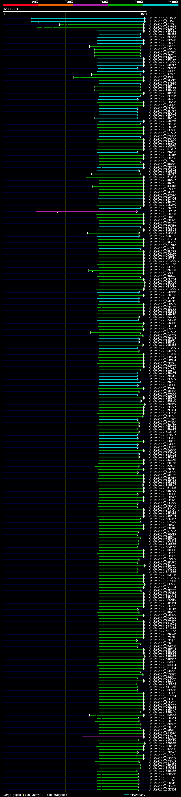Open hit UniRef100_Q27PT1
The height and width of the screenshot is (797, 181).
click(162, 249)
